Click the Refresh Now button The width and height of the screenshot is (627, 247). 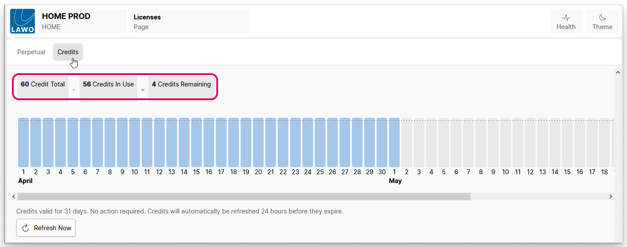click(x=46, y=228)
